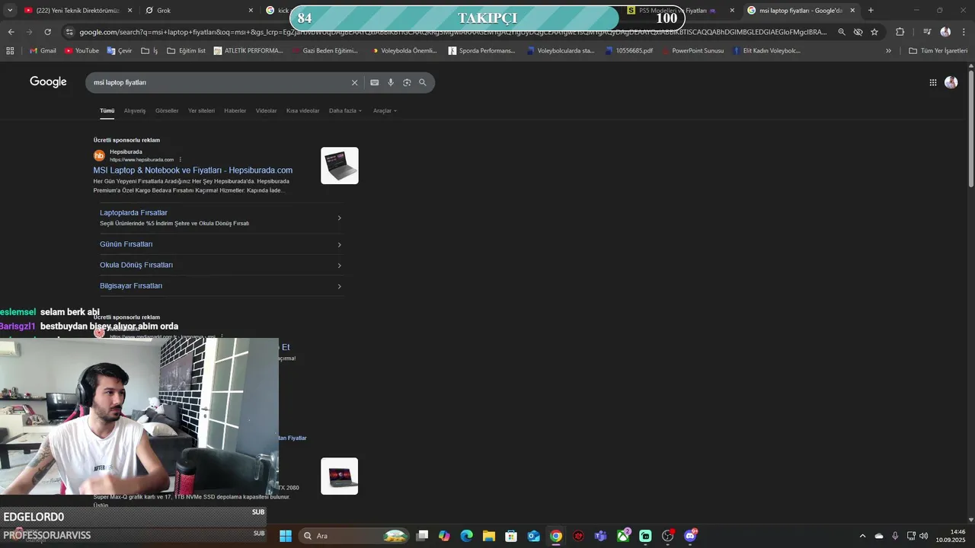Screen dimensions: 975x548
Task: Open PowerPoint Sunusu bookmark
Action: tap(692, 50)
